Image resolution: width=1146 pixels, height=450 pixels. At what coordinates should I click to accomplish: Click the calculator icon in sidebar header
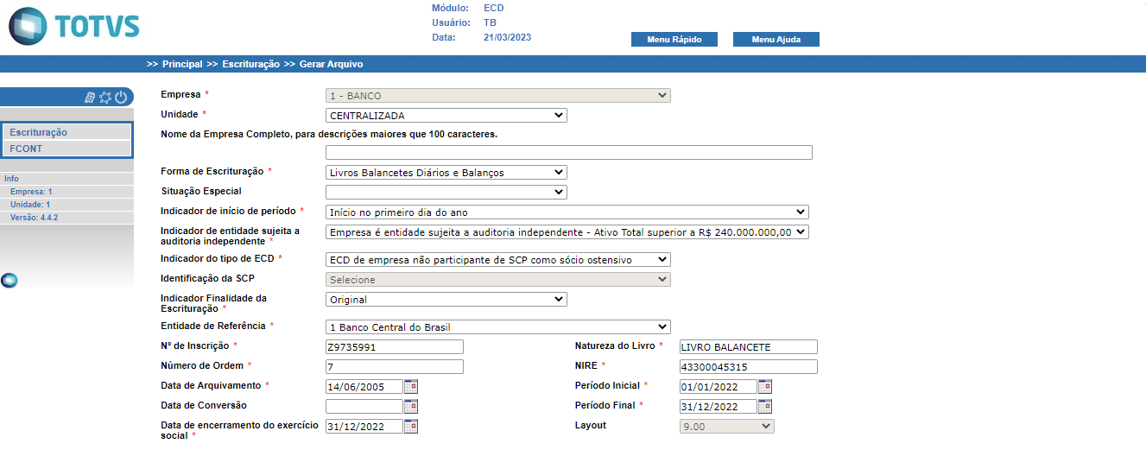click(90, 98)
